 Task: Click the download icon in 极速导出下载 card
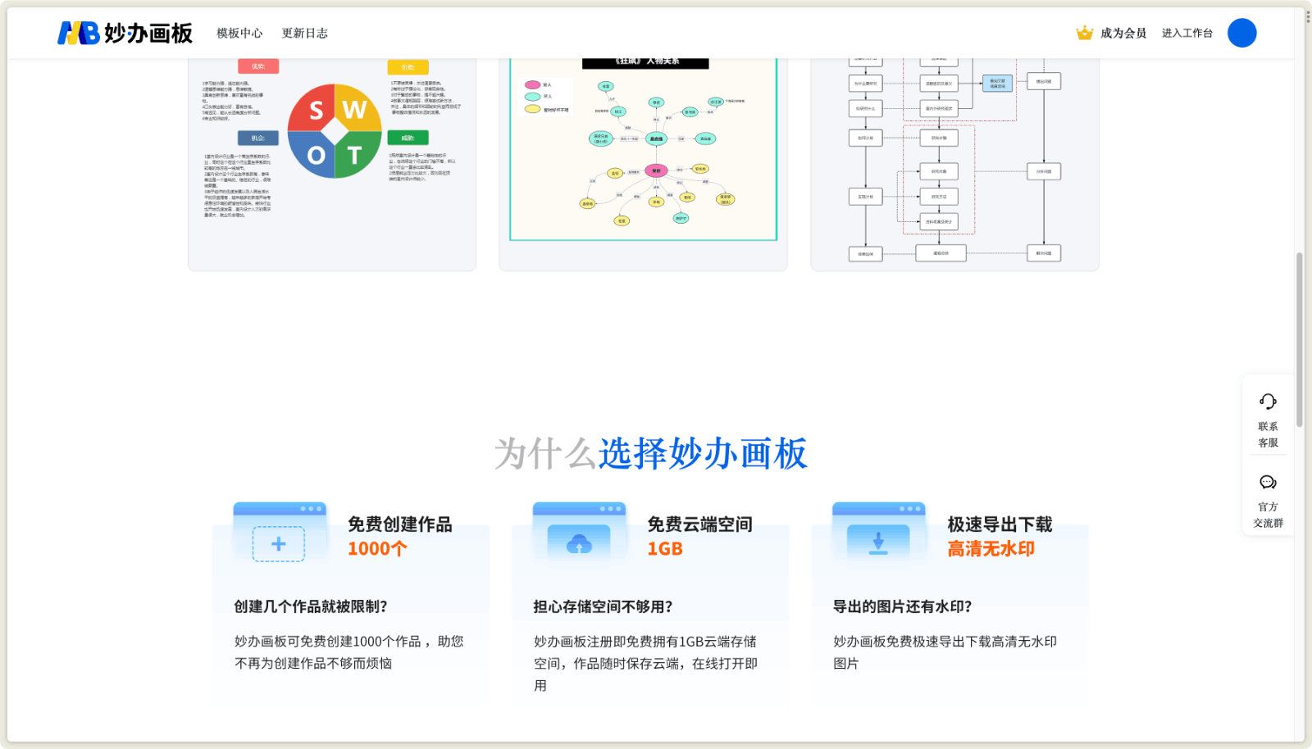coord(878,543)
